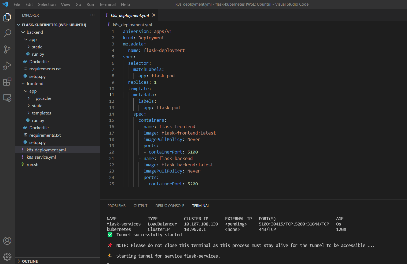The width and height of the screenshot is (407, 264).
Task: Click the YAML icon in the editor tab
Action: (x=107, y=15)
